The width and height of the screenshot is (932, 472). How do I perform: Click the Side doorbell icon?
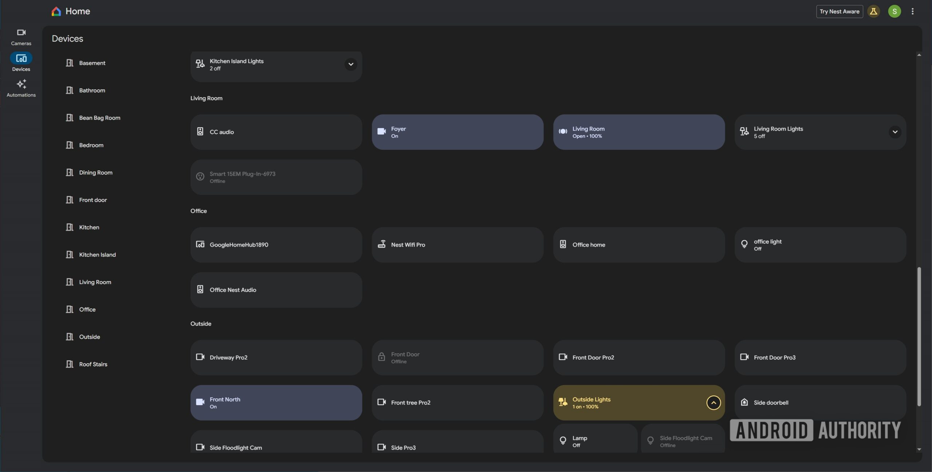pos(744,402)
